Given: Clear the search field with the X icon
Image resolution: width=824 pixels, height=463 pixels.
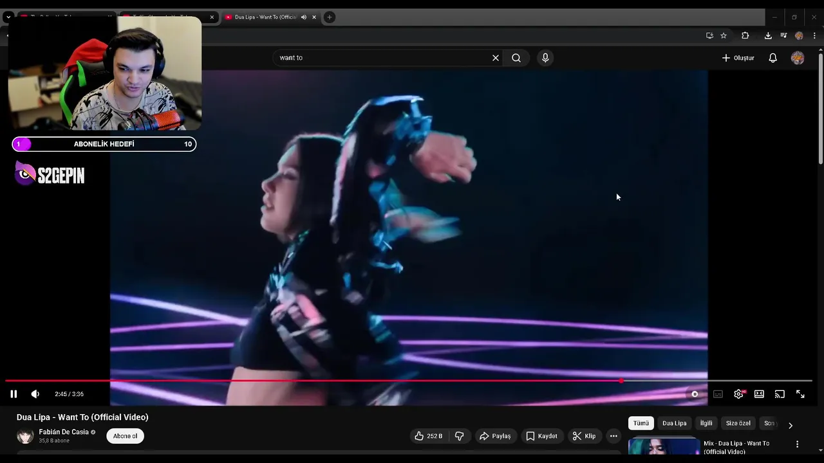Looking at the screenshot, I should 496,58.
